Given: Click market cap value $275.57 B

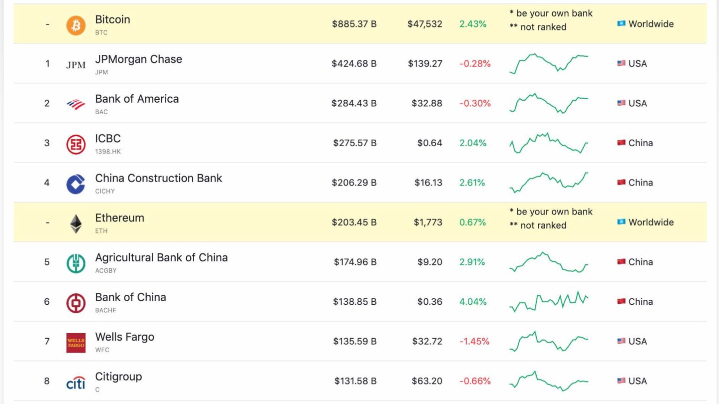Looking at the screenshot, I should [x=355, y=143].
